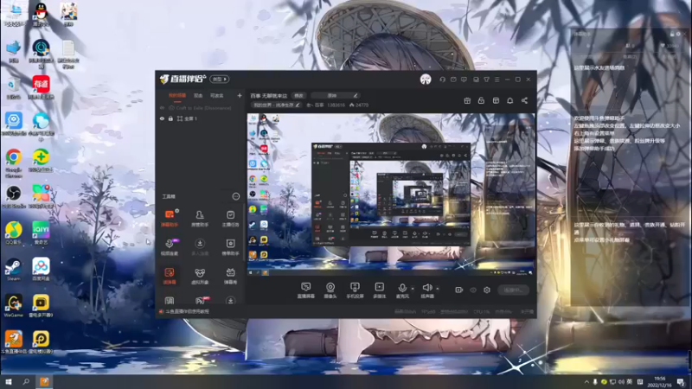Select the QQ penguin desktop icon

(41, 14)
